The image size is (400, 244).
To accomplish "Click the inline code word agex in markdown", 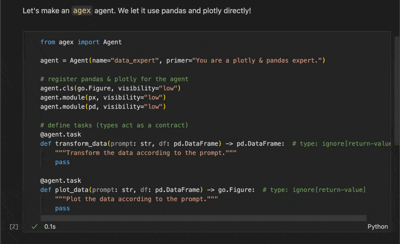I will tap(82, 10).
